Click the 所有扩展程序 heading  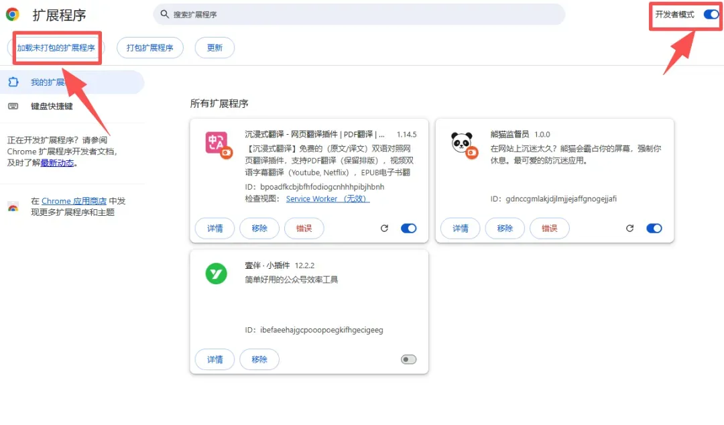[219, 103]
